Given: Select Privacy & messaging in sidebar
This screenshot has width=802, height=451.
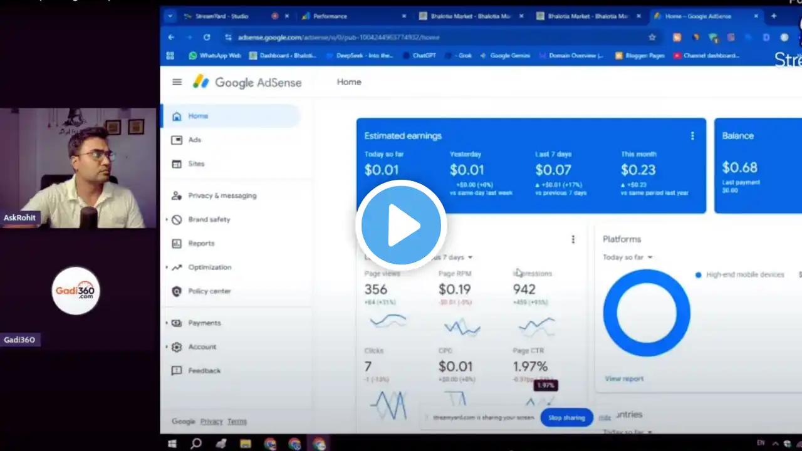Looking at the screenshot, I should [222, 195].
